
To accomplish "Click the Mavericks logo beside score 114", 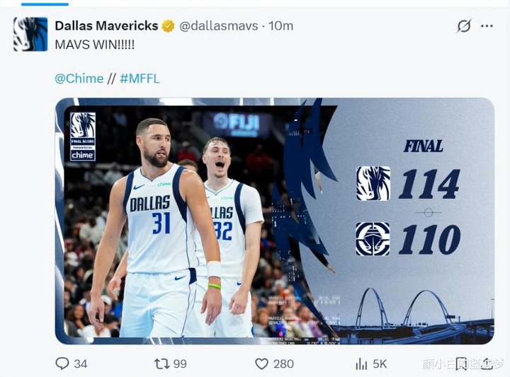I will [373, 183].
